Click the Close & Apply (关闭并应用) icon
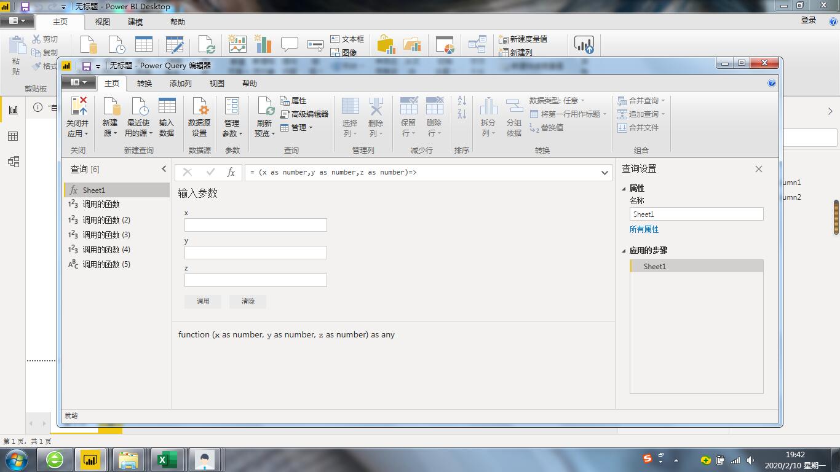The image size is (840, 472). click(x=78, y=106)
